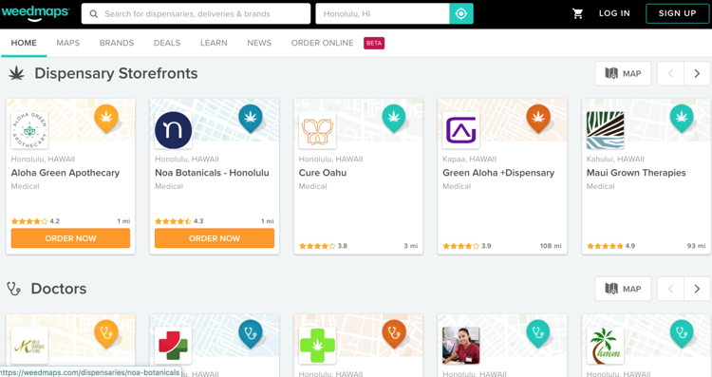The image size is (712, 377).
Task: Open the Order Online tab
Action: pos(323,43)
